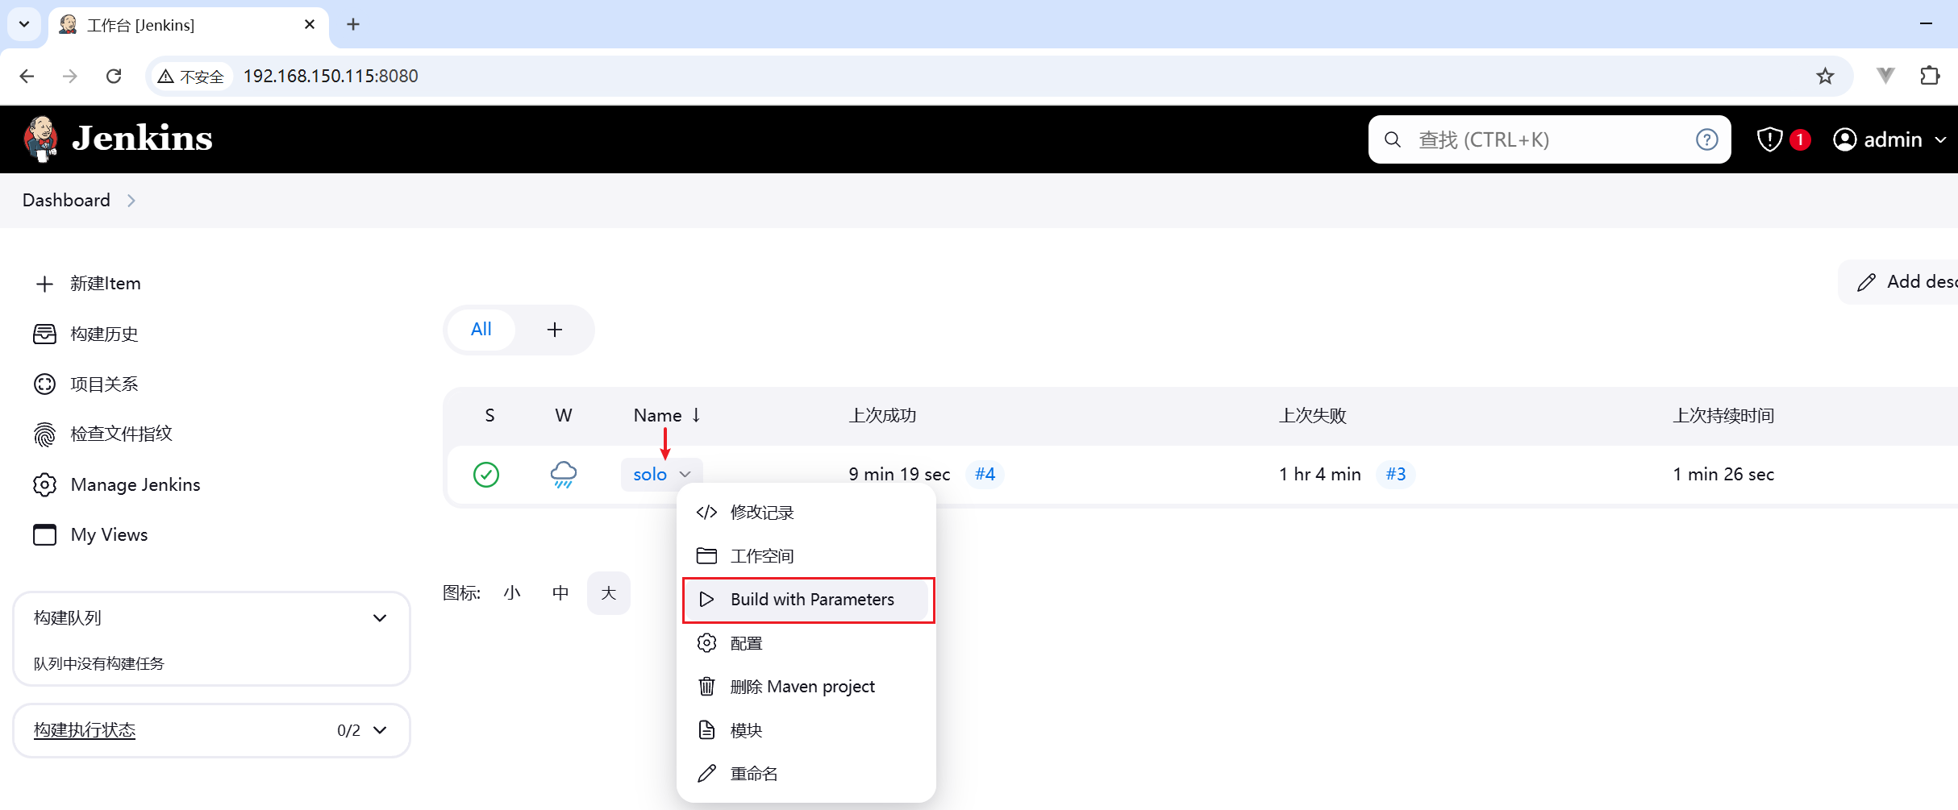The height and width of the screenshot is (810, 1958).
Task: Click the 不安全 site security warning
Action: tap(192, 76)
